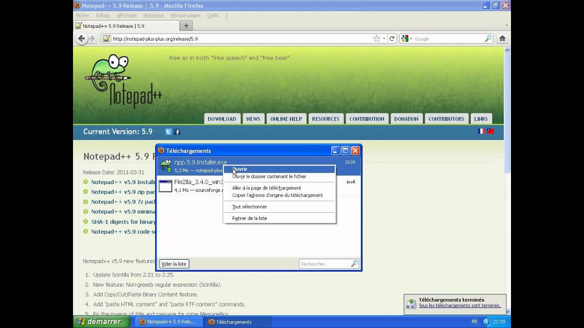
Task: Click the Notepad++ v5.9 Installer link
Action: [x=123, y=182]
